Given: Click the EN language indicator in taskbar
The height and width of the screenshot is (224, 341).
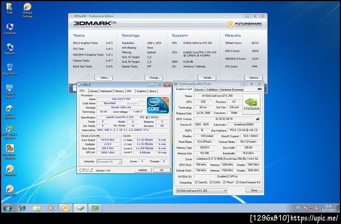Looking at the screenshot, I should [x=298, y=208].
